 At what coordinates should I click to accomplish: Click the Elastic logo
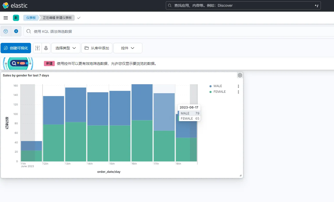click(x=15, y=5)
